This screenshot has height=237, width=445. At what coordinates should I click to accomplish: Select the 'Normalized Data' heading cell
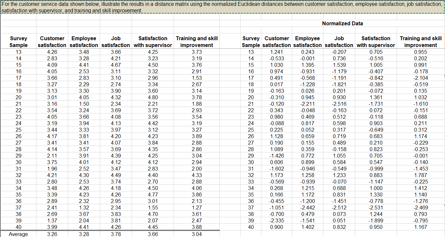[x=342, y=23]
